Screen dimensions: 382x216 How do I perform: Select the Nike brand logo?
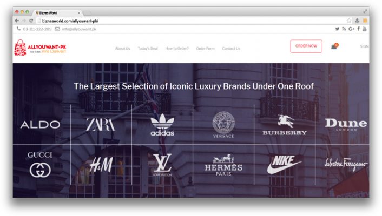pyautogui.click(x=284, y=165)
